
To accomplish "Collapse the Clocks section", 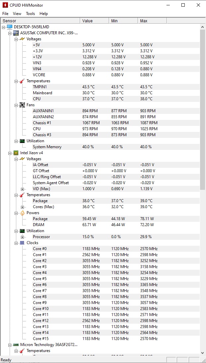I will pos(16,243).
